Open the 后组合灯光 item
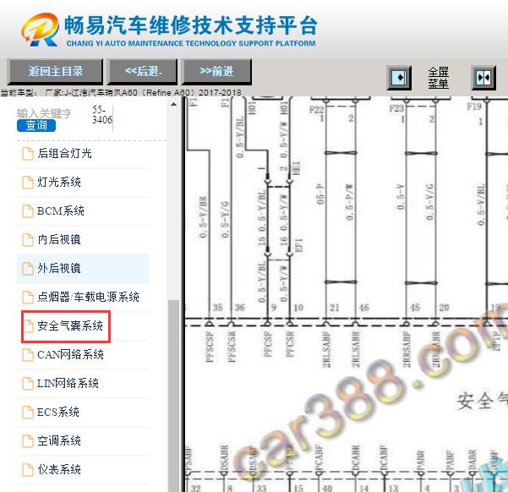508x492 pixels. (84, 154)
